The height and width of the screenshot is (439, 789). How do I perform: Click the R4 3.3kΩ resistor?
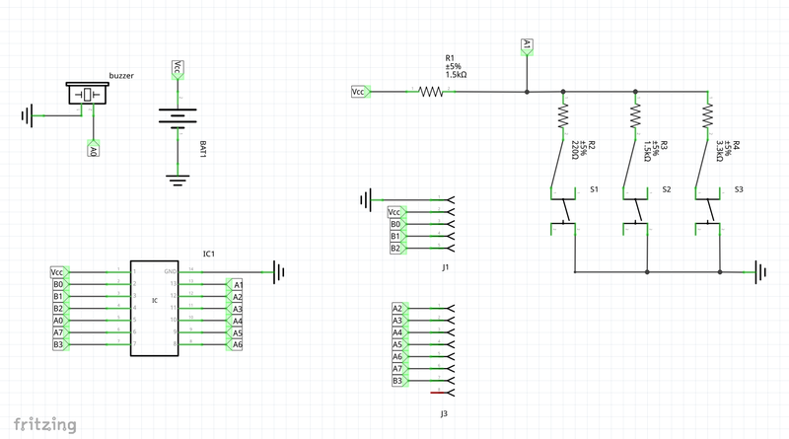707,117
